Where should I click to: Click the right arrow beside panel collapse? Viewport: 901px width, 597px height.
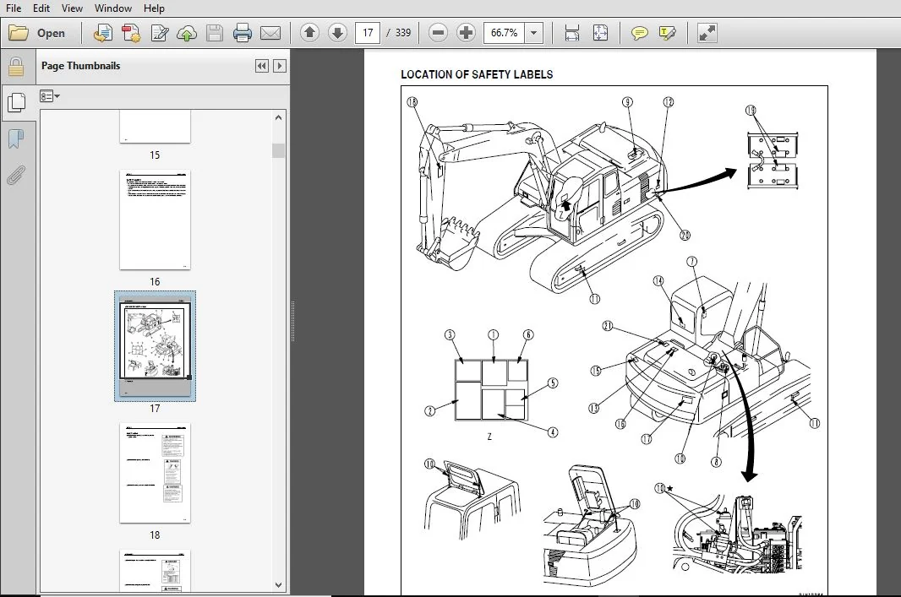(279, 66)
